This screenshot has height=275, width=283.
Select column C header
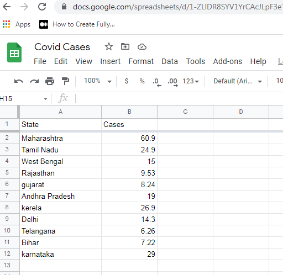[x=185, y=112]
